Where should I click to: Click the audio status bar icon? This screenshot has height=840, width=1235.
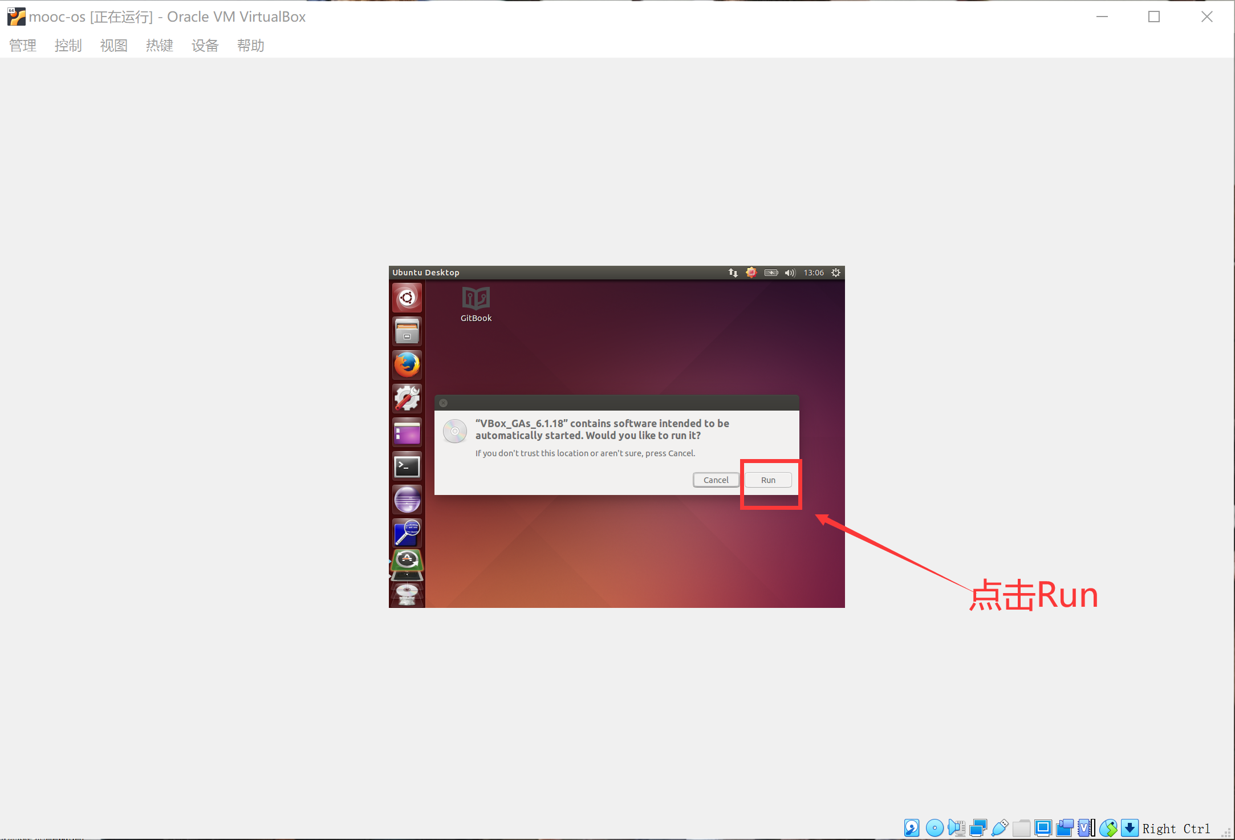956,827
